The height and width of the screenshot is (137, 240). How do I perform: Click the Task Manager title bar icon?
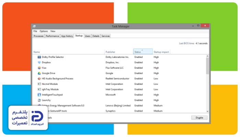coord(34,26)
